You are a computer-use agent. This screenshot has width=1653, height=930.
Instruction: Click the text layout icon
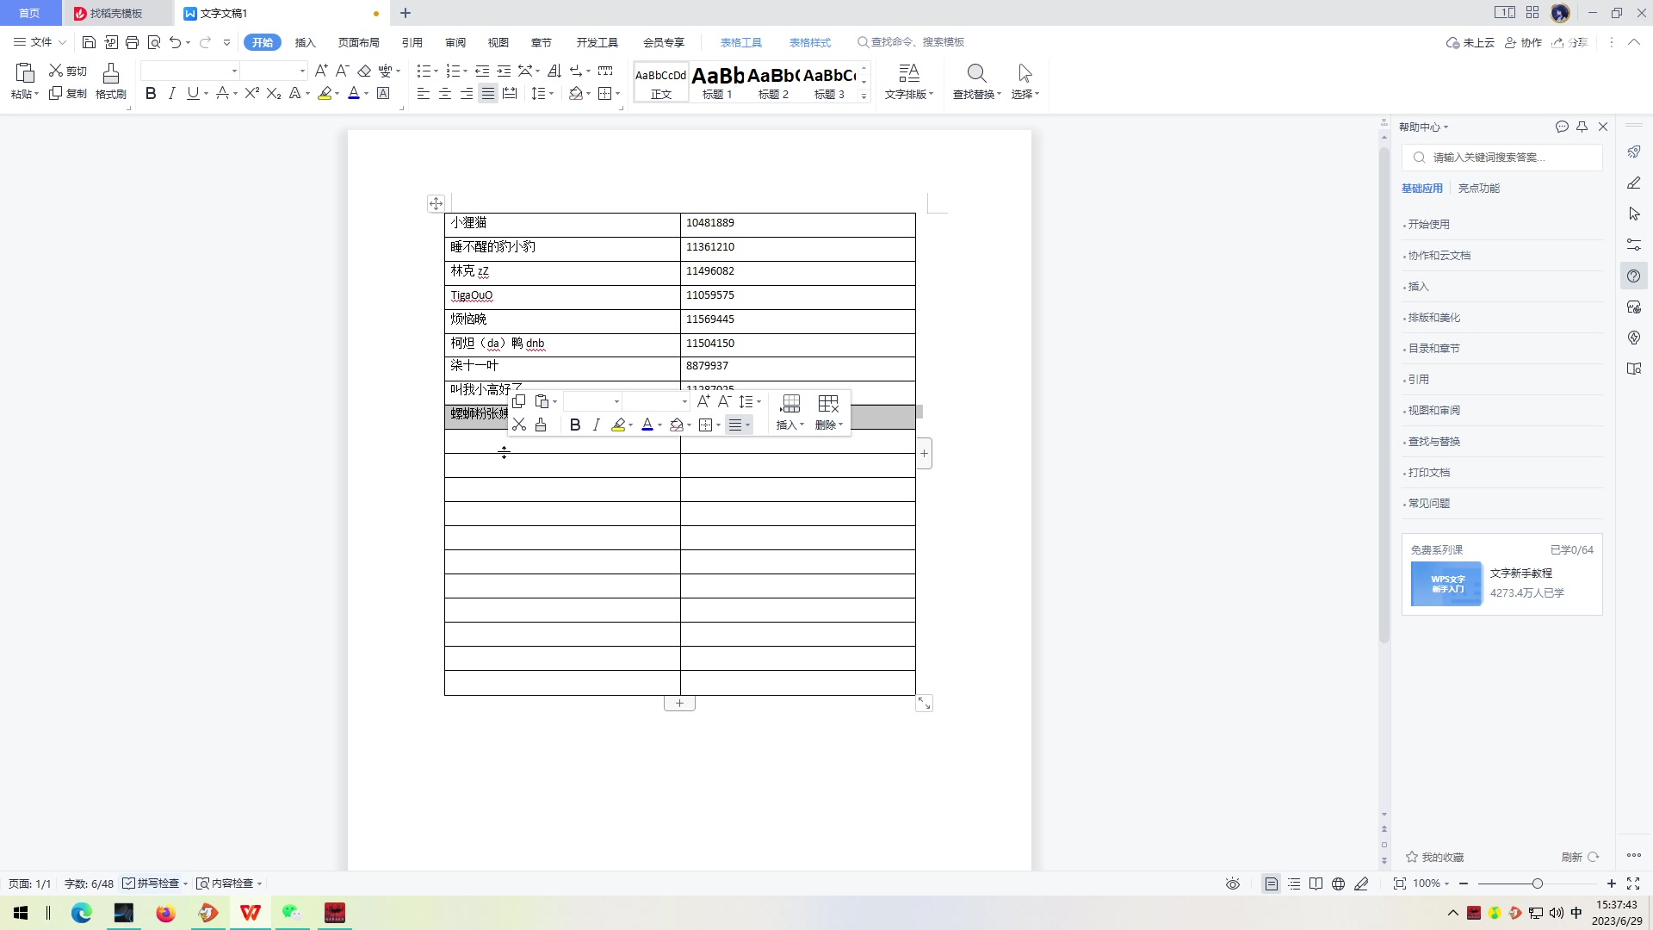tap(908, 74)
